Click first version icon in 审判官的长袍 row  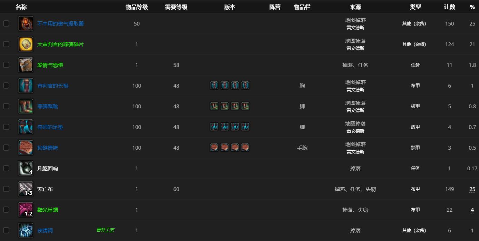tap(214, 86)
